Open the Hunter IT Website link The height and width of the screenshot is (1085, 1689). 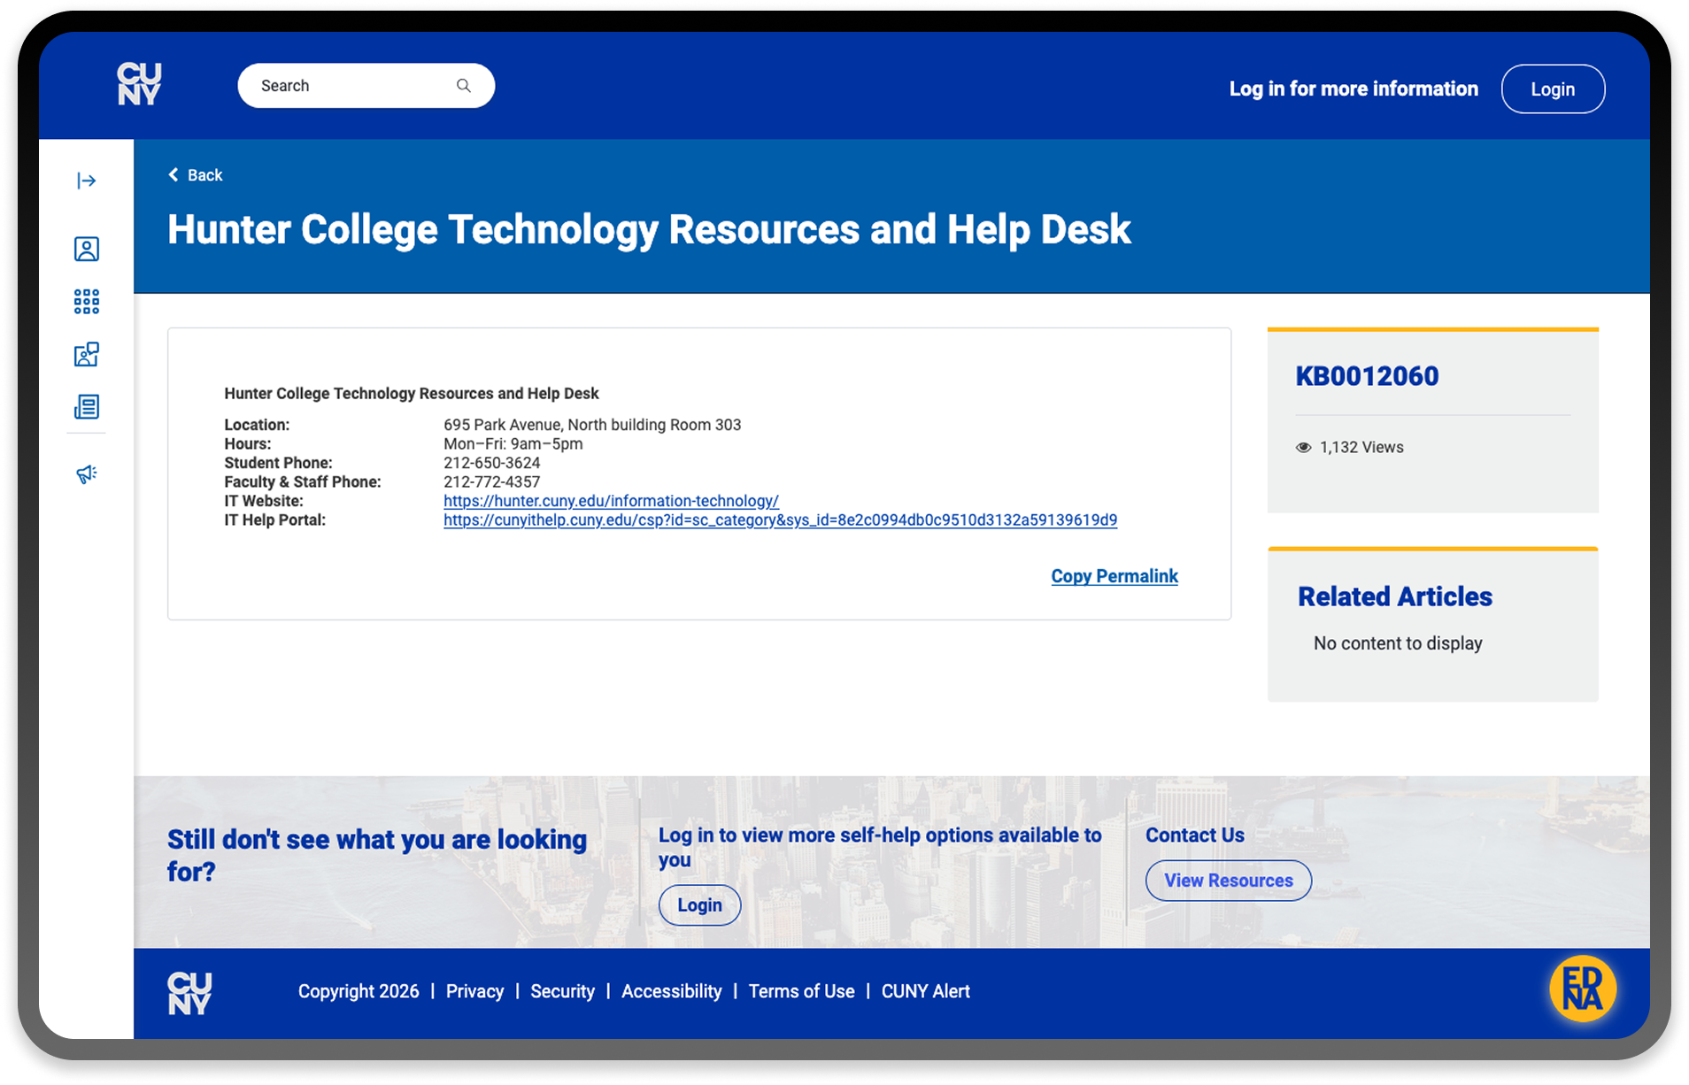(x=611, y=501)
